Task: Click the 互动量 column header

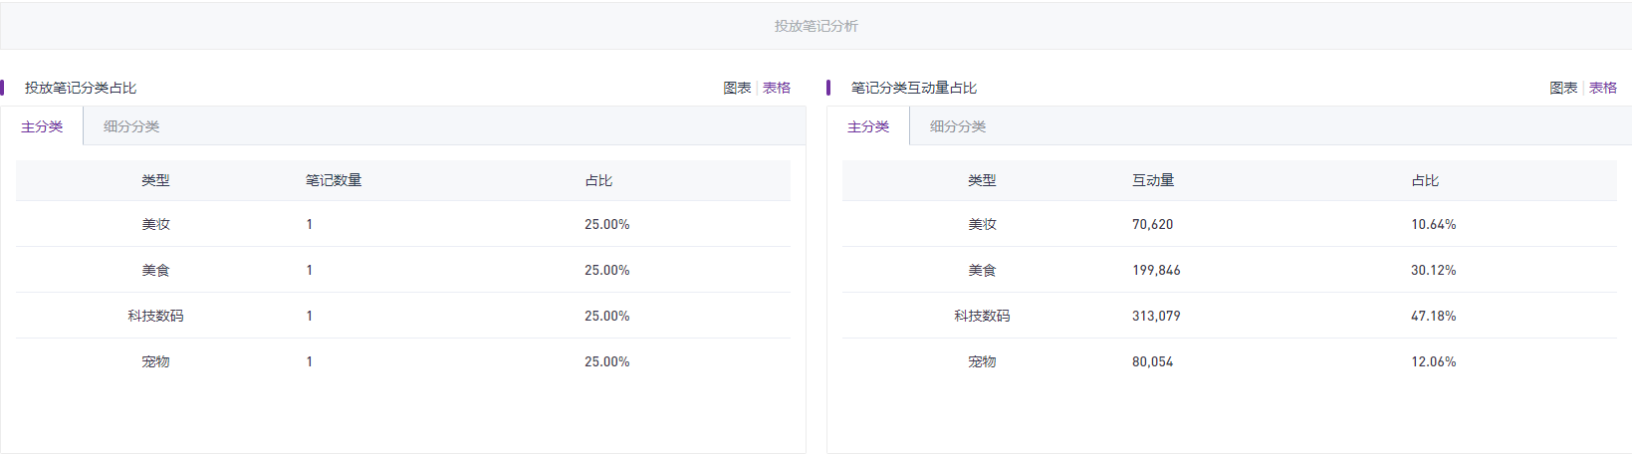Action: click(1153, 180)
